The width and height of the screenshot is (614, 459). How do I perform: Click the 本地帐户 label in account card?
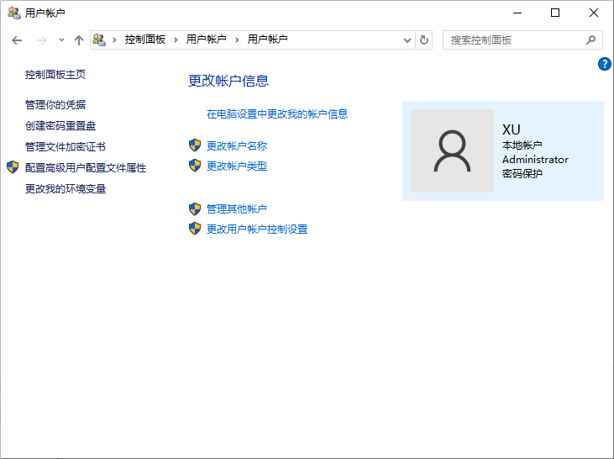tap(522, 145)
